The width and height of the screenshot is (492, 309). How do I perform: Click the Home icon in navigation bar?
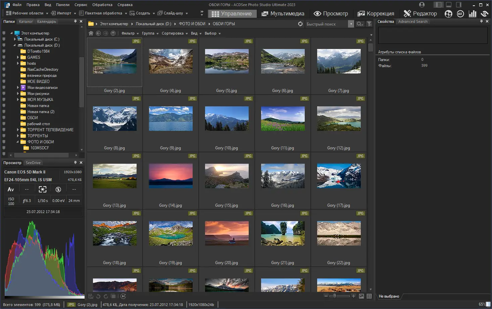91,33
